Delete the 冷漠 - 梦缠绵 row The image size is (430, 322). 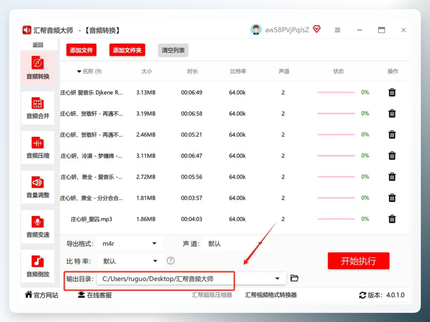click(392, 156)
